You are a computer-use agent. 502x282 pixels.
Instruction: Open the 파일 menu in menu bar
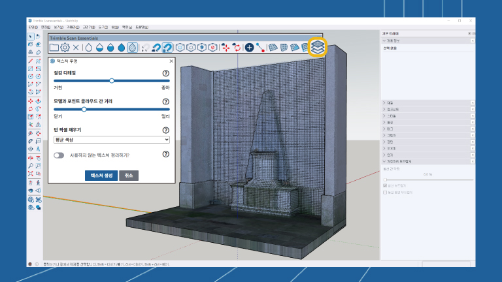click(33, 27)
